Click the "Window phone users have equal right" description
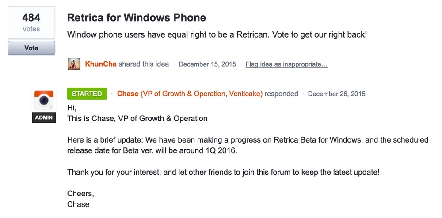The width and height of the screenshot is (442, 218). [217, 34]
